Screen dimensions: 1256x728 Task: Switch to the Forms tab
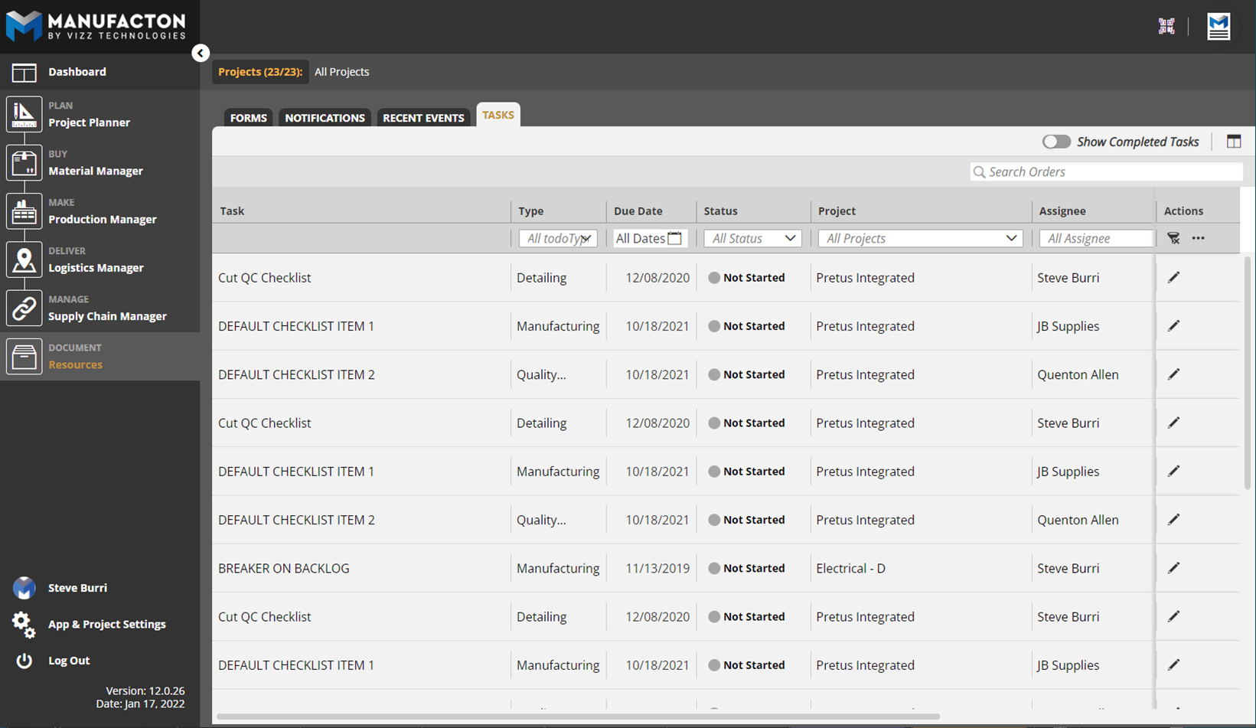(248, 118)
